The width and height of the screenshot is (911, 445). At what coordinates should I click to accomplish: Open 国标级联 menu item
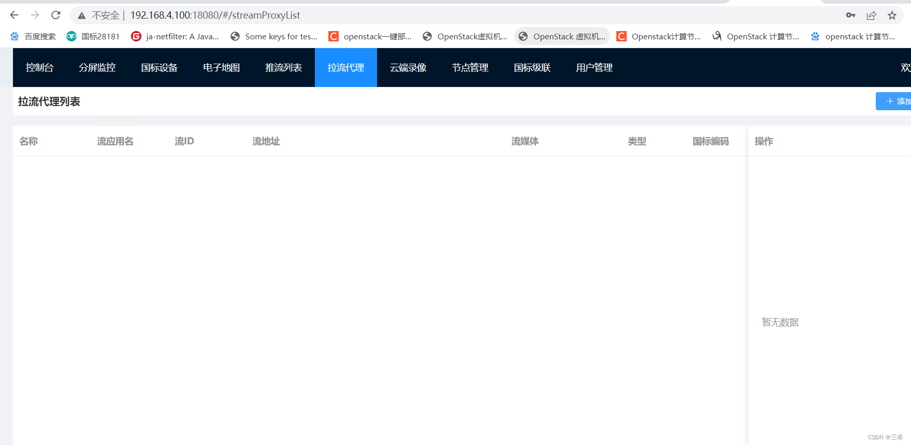click(x=532, y=67)
